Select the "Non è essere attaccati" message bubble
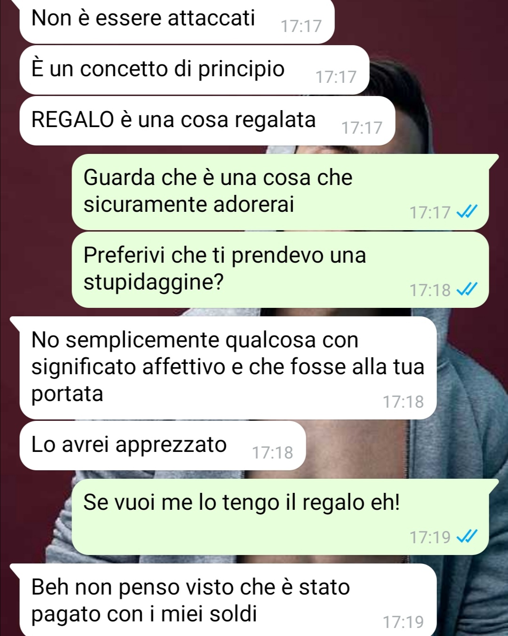Screen dimensions: 508x636 click(177, 21)
